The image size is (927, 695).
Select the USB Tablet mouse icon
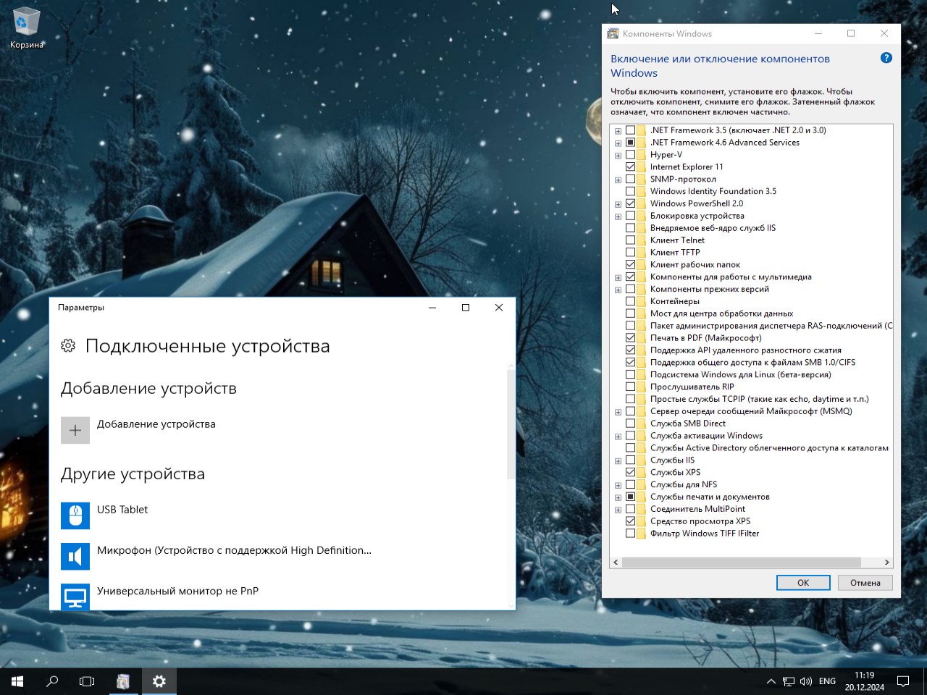point(75,516)
